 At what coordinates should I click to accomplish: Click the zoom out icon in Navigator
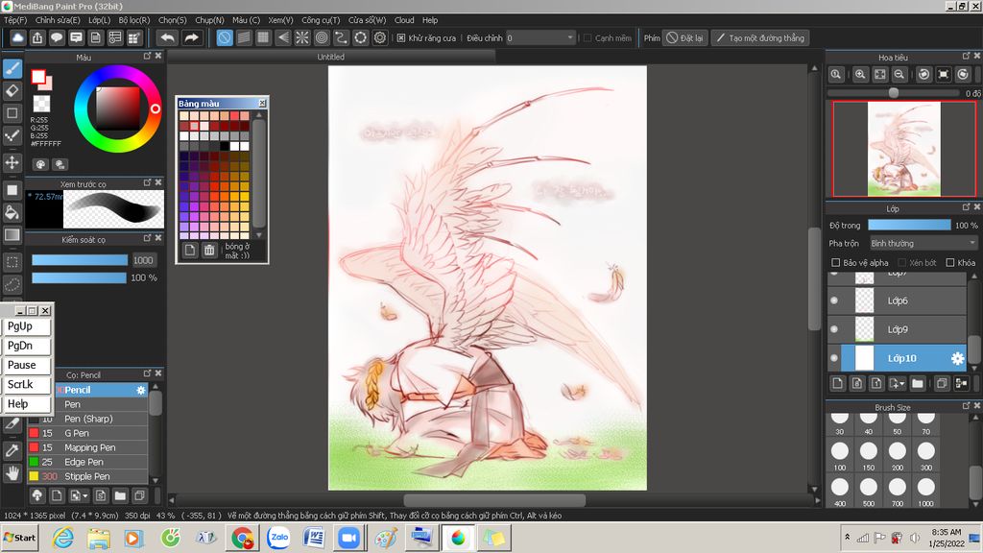click(x=899, y=74)
